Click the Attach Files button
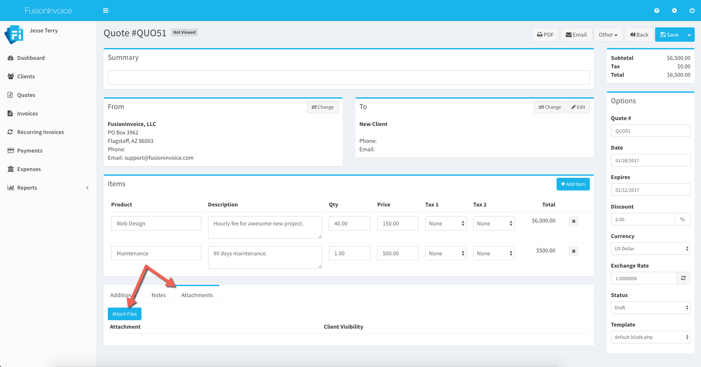This screenshot has width=701, height=367. click(x=124, y=314)
